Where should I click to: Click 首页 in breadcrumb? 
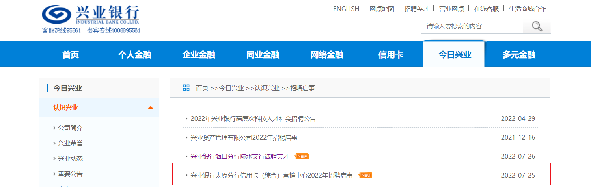(x=202, y=88)
